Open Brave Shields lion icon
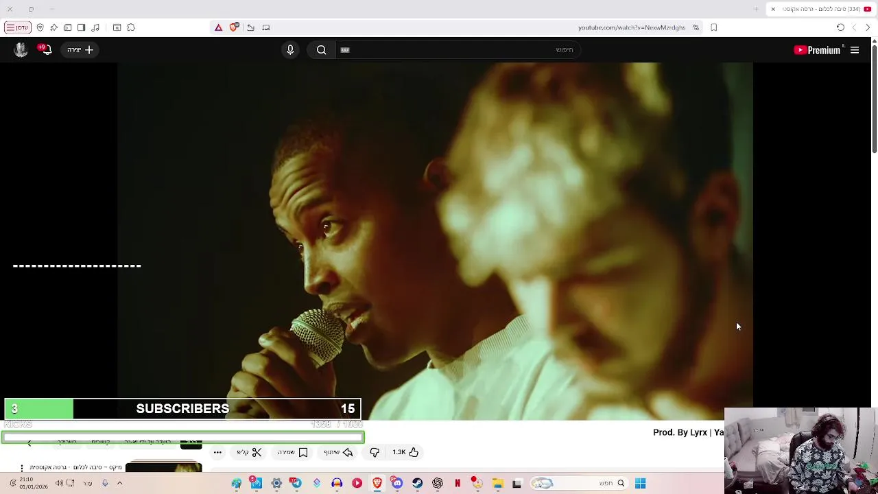This screenshot has width=878, height=494. click(x=234, y=27)
